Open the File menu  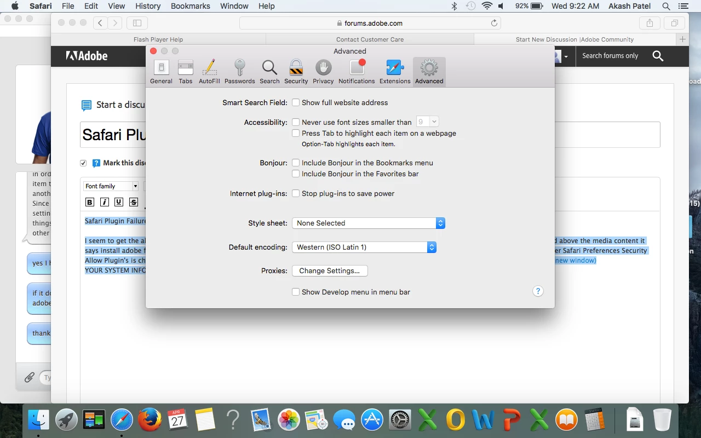[x=68, y=6]
